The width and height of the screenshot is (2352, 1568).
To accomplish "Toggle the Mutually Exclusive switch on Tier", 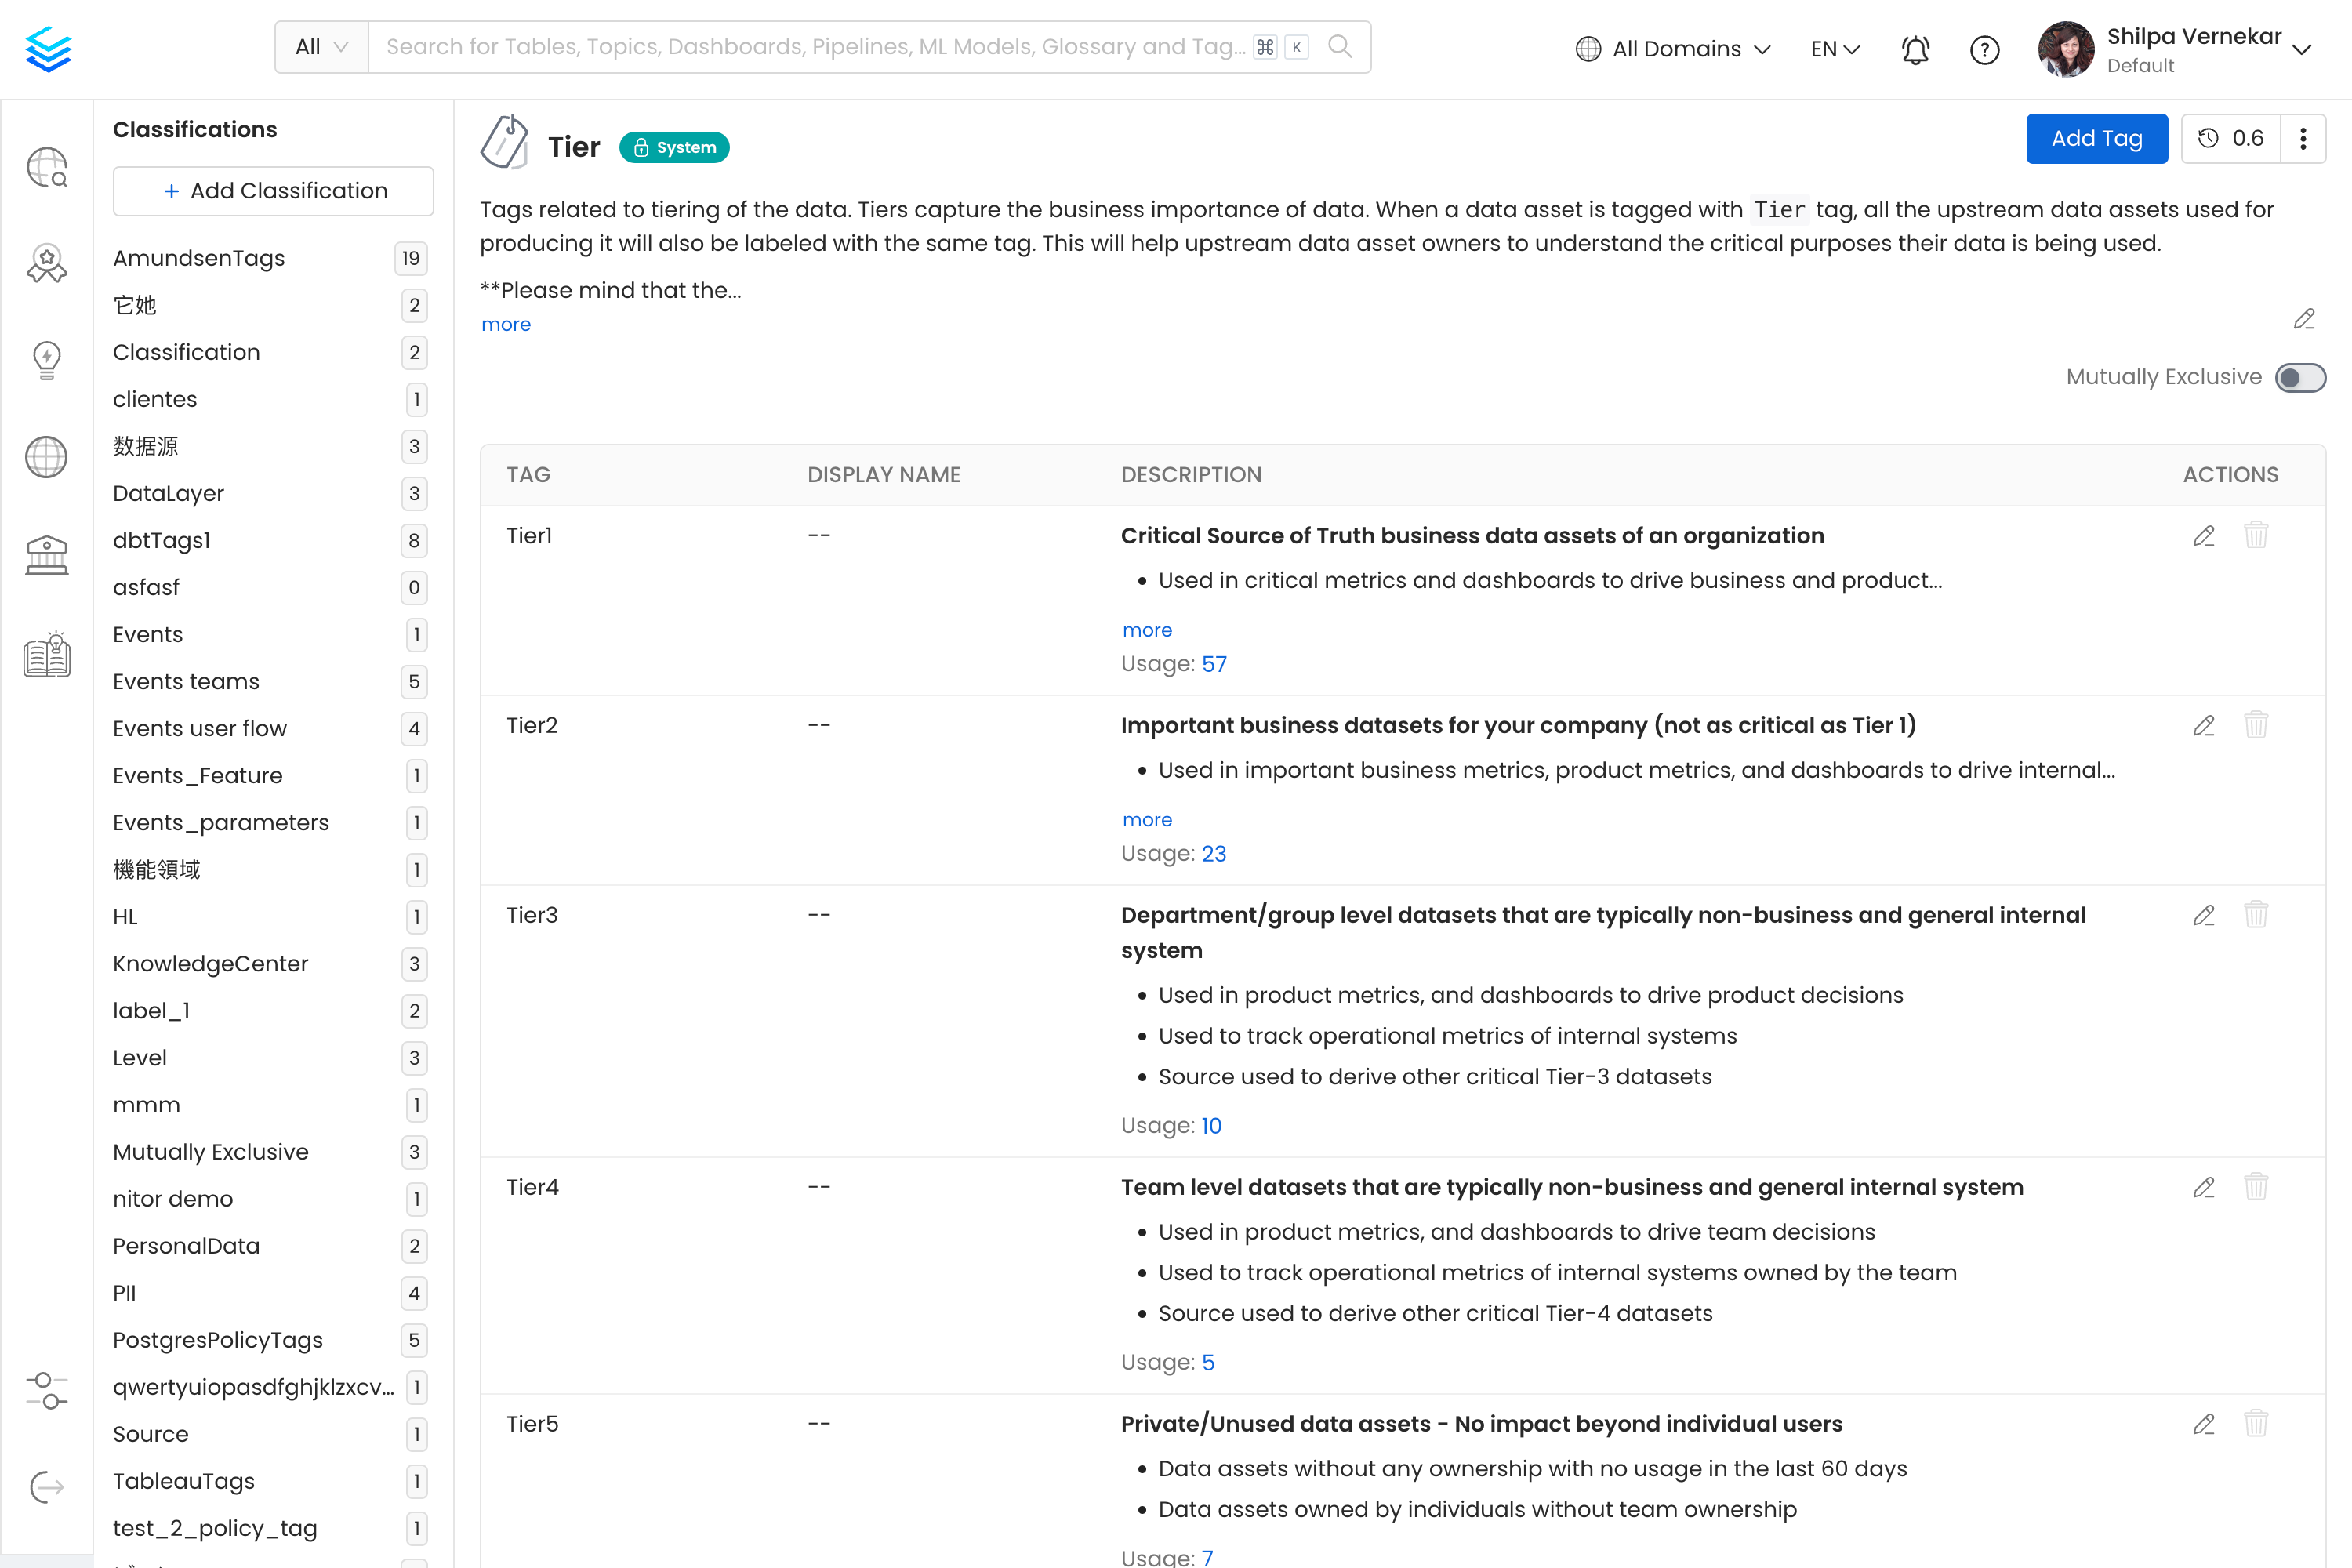I will tap(2299, 378).
